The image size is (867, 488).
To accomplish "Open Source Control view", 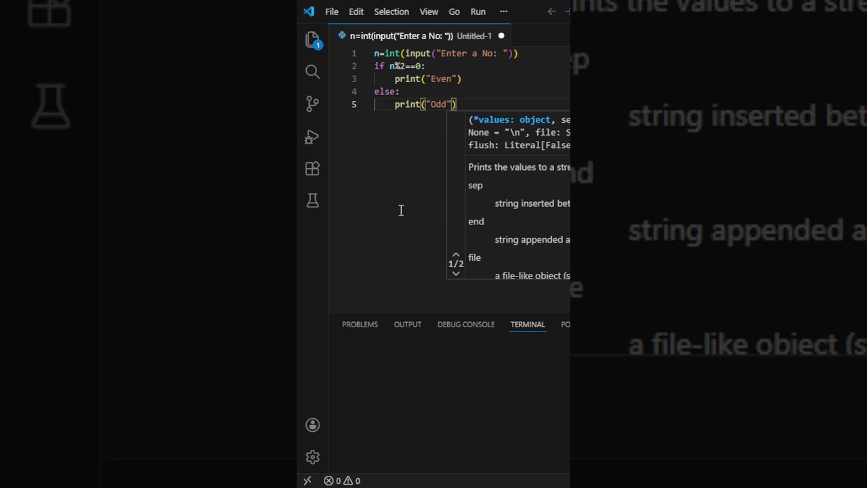I will point(312,104).
